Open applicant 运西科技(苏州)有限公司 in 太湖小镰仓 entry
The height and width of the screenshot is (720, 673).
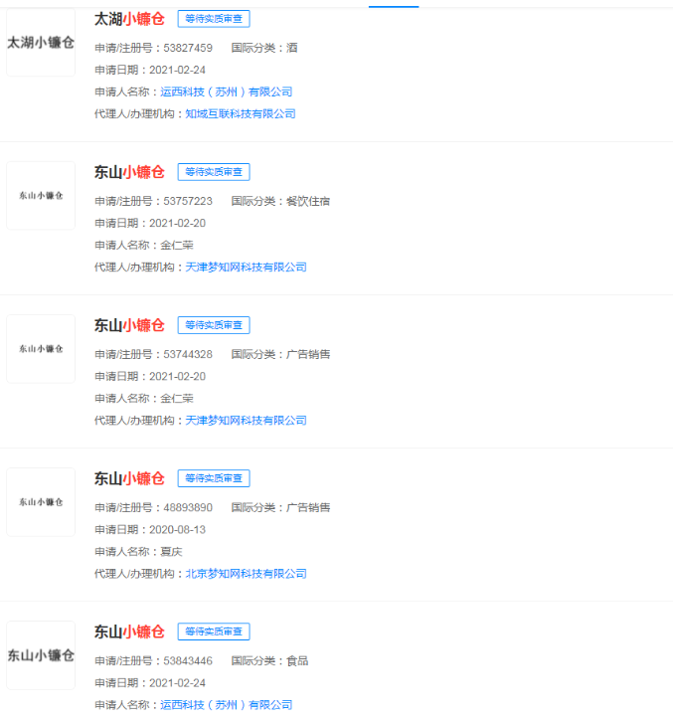(x=227, y=91)
